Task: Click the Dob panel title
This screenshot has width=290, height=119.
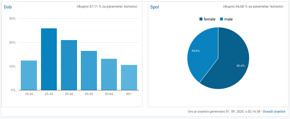Action: point(8,7)
